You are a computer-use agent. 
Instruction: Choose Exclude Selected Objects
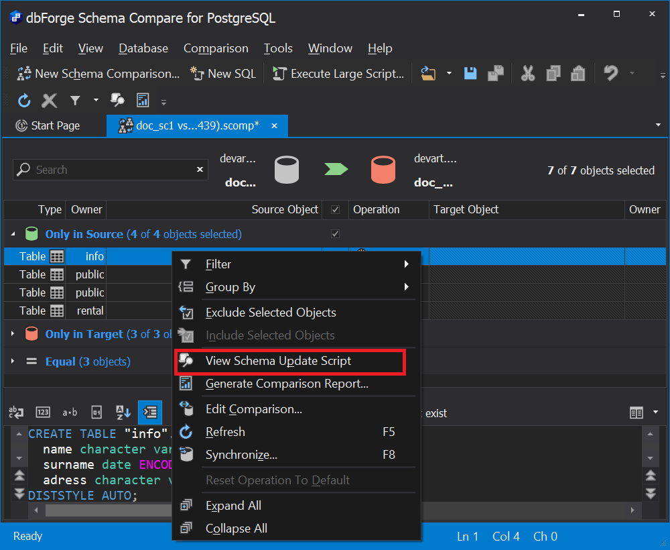click(296, 313)
